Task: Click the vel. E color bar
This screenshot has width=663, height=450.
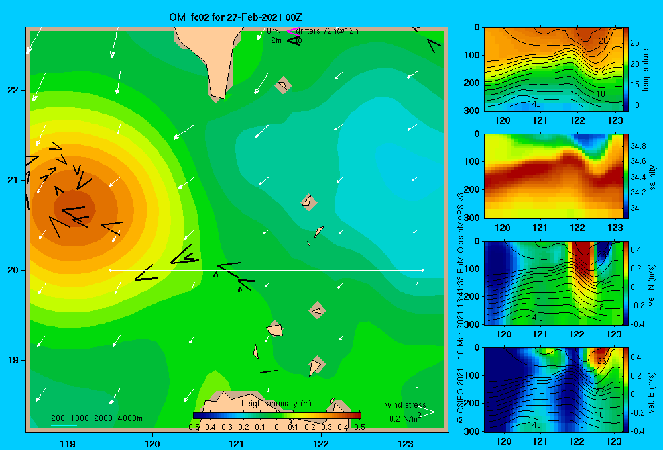Action: [x=626, y=390]
